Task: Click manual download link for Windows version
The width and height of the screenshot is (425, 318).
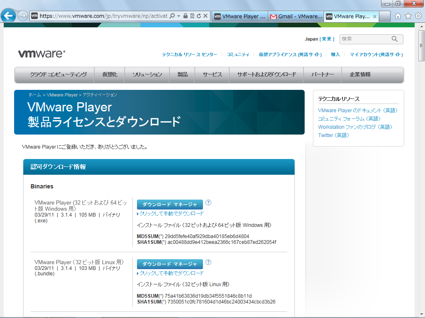Action: pyautogui.click(x=171, y=214)
